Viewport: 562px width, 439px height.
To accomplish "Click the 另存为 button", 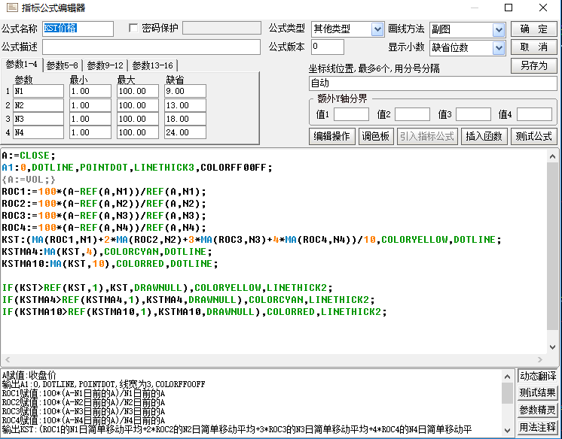I will point(533,66).
